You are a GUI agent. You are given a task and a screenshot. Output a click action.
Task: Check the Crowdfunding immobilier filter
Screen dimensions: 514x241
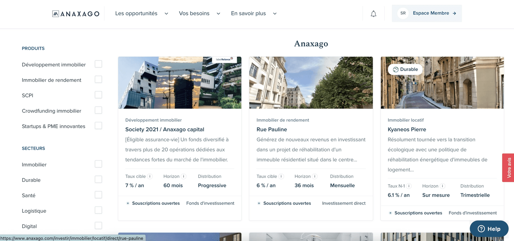[98, 110]
